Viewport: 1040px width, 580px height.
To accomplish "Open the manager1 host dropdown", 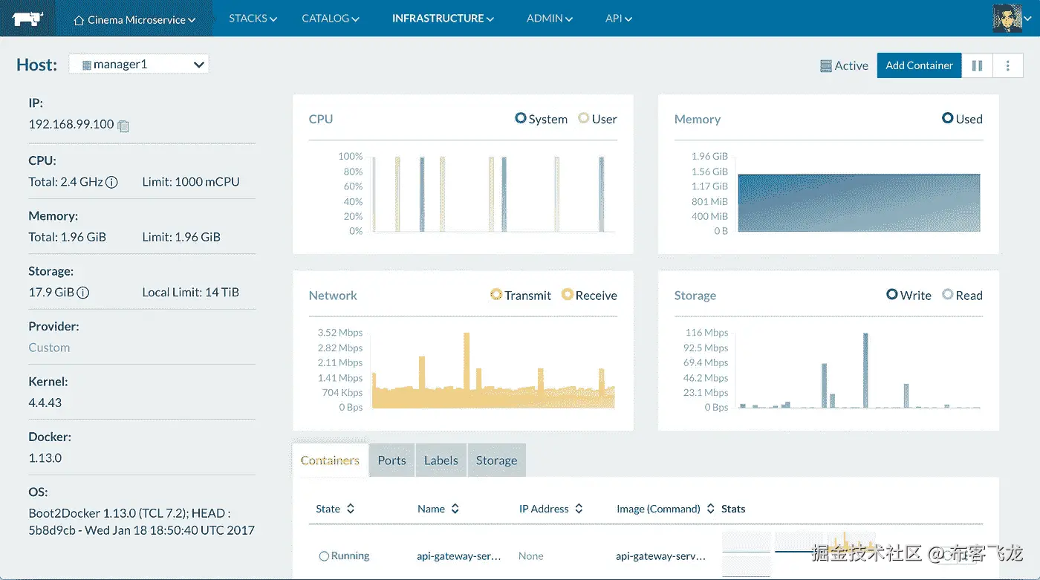I will click(139, 65).
